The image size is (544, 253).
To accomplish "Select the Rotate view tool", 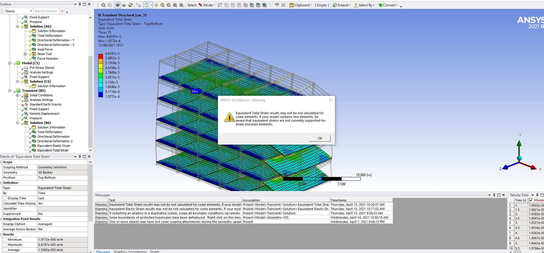I will (147, 5).
